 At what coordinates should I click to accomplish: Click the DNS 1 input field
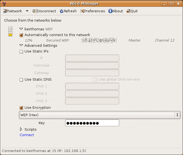pos(92,86)
